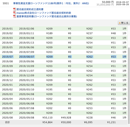Click the 2020/08 row amount ¥50,110
Viewport: 130px width, 127px height.
(47, 117)
